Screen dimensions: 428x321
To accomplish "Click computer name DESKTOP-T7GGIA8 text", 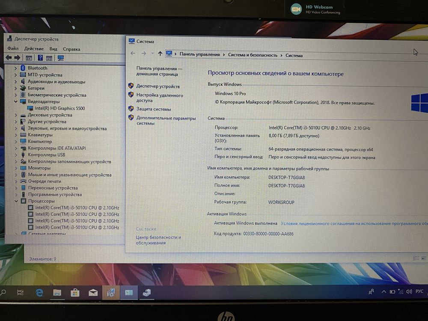I will click(x=286, y=178).
